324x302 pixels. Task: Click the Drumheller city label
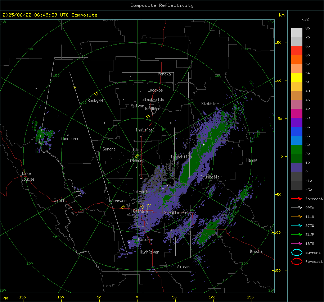211,177
